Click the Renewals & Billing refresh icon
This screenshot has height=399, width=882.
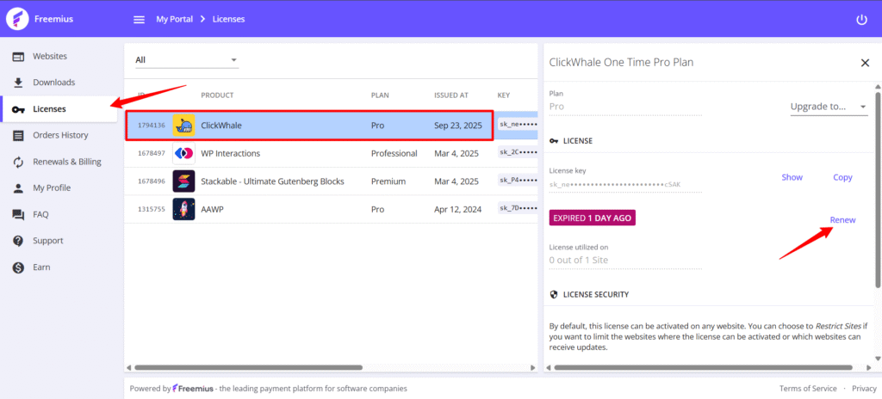(19, 162)
